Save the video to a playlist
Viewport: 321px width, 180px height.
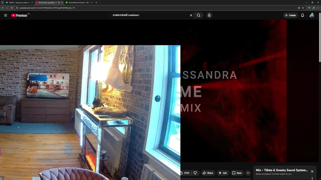237,173
